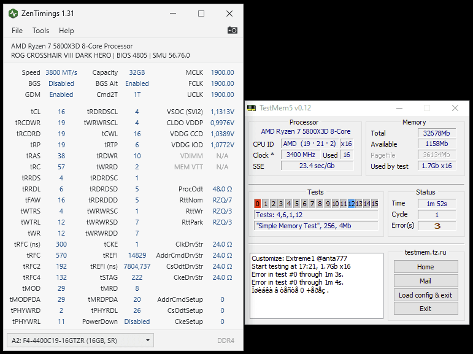Click the VDDG CCD value 1,0389V
This screenshot has height=354, width=473.
(x=222, y=134)
